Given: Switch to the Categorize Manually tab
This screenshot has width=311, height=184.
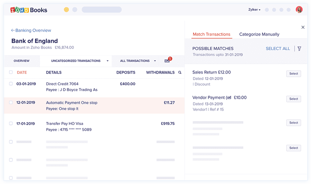Looking at the screenshot, I should [259, 34].
